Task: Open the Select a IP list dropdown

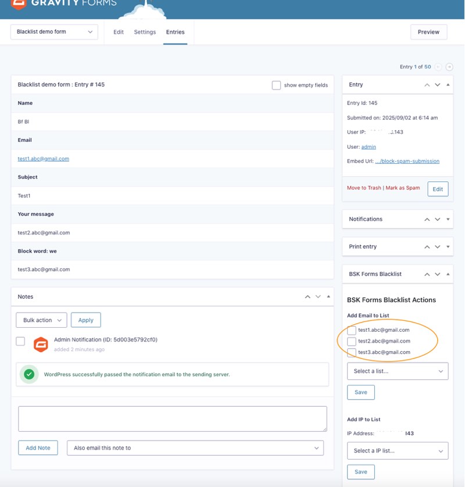Action: point(398,451)
